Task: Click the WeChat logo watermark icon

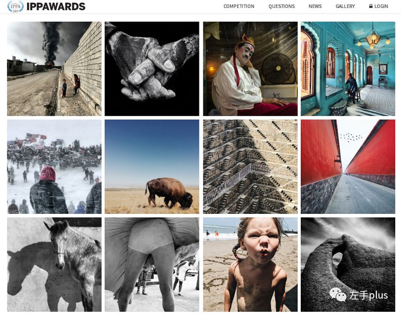Action: click(338, 295)
